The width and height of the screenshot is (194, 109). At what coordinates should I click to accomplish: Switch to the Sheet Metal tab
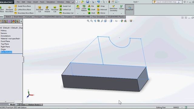point(18,17)
